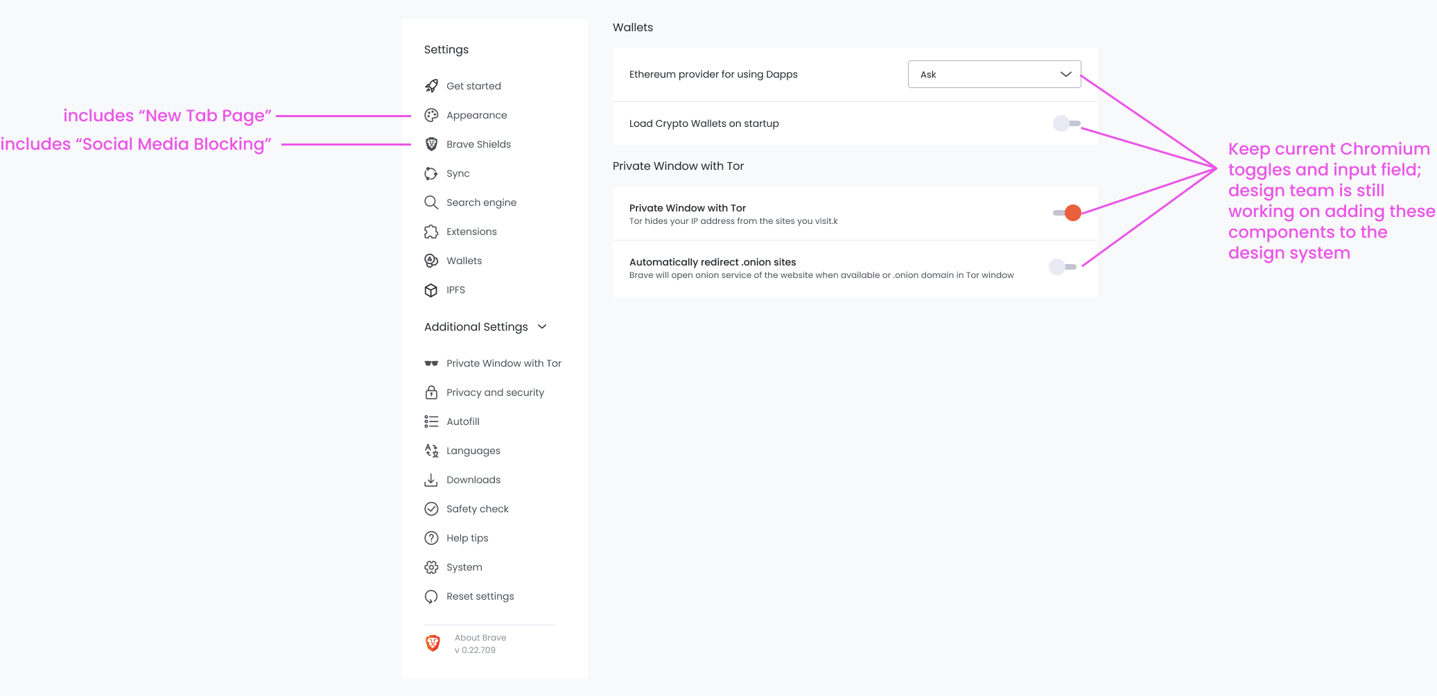Click the Extensions puzzle icon
Screen dimensions: 1437x696
(431, 232)
